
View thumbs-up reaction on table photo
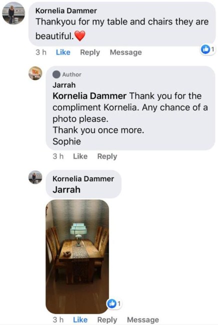[113, 303]
